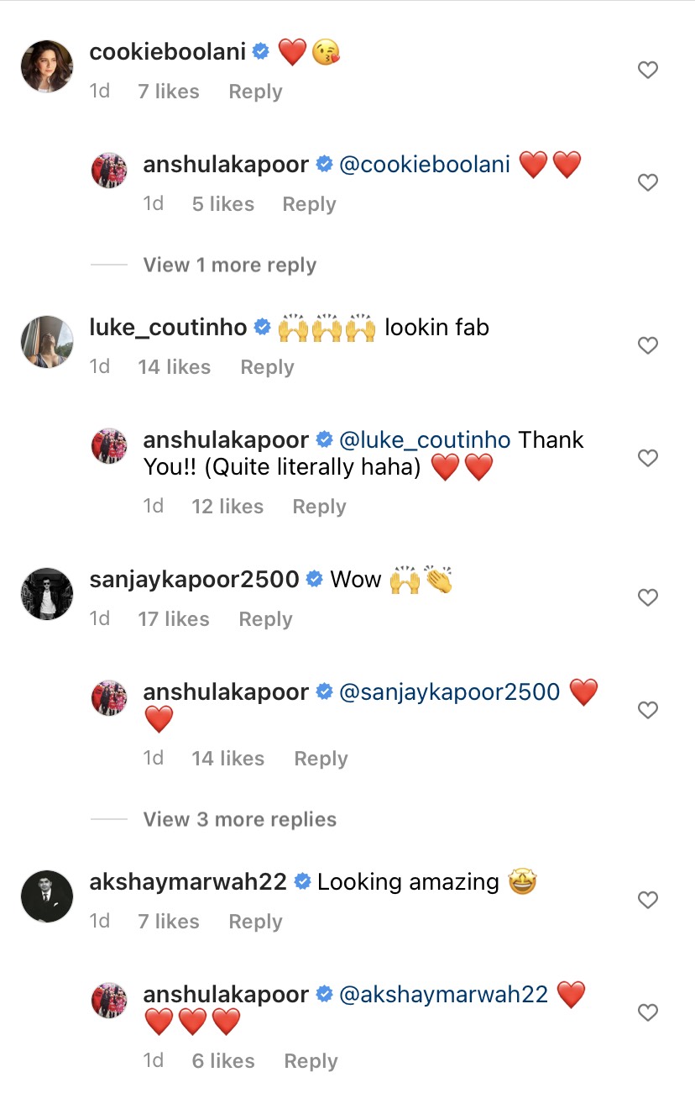Like cookieboolani's comment with the heart icon
Viewport: 695px width, 1109px height.
point(647,70)
